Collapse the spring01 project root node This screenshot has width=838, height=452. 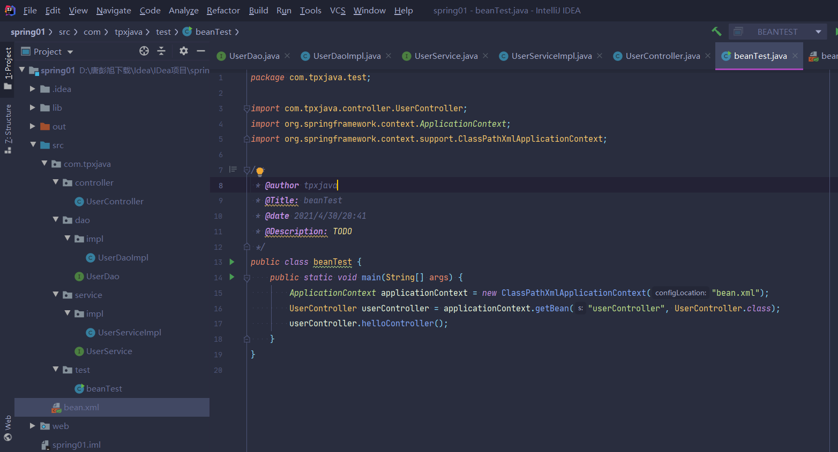22,70
